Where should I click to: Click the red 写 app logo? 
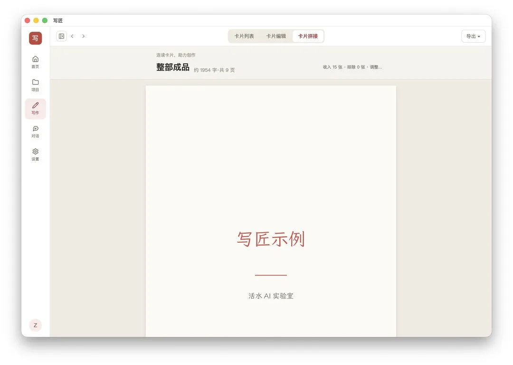(x=35, y=38)
